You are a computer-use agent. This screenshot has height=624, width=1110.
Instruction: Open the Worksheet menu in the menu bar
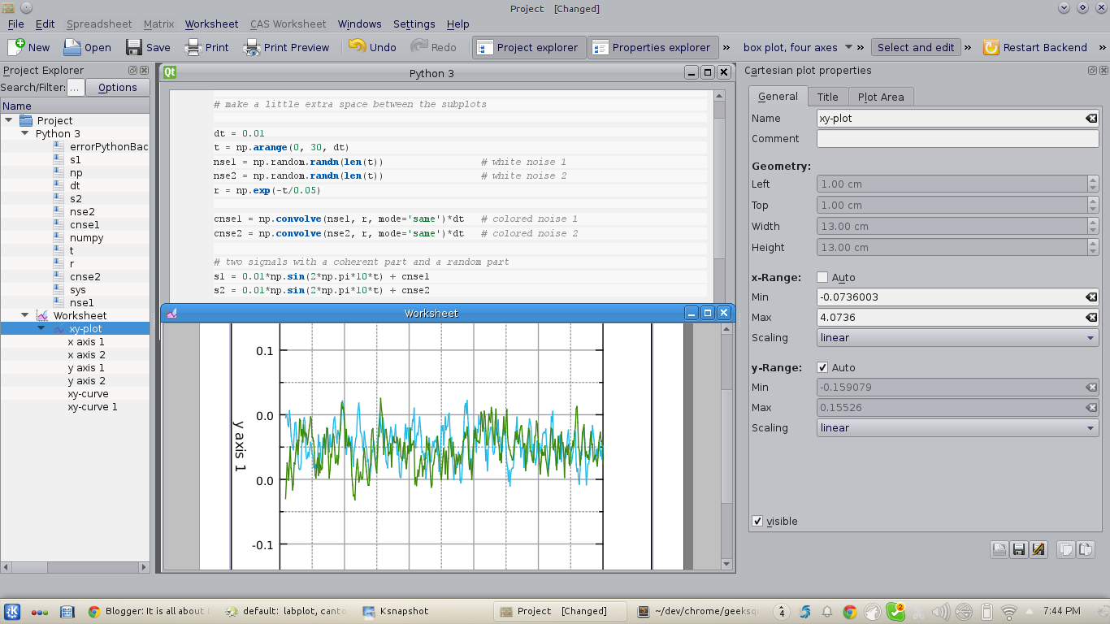(211, 24)
